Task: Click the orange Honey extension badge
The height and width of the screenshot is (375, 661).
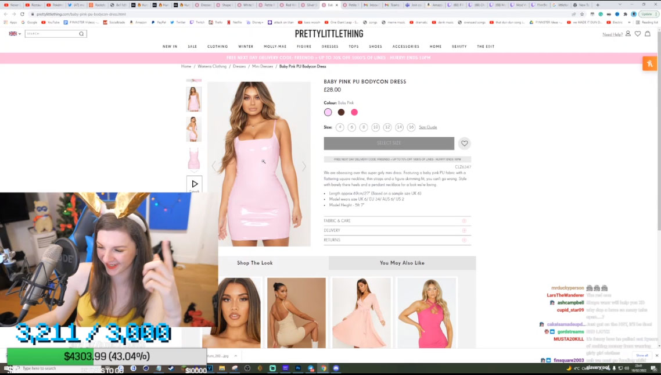Action: tap(649, 64)
